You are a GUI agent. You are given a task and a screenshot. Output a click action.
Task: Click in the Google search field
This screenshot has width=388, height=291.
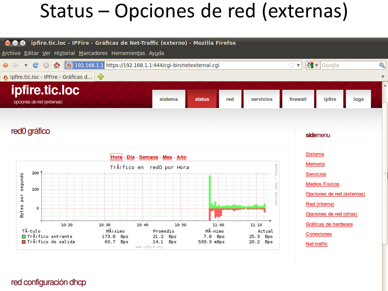pyautogui.click(x=348, y=65)
